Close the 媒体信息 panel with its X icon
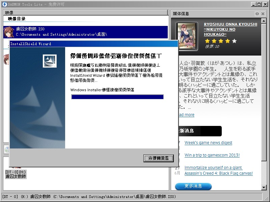The image size is (270, 202). click(263, 14)
